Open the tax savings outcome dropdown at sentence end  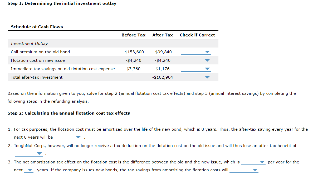tap(255, 170)
